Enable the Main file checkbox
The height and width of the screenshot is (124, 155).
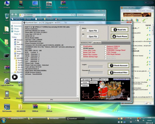82,30
